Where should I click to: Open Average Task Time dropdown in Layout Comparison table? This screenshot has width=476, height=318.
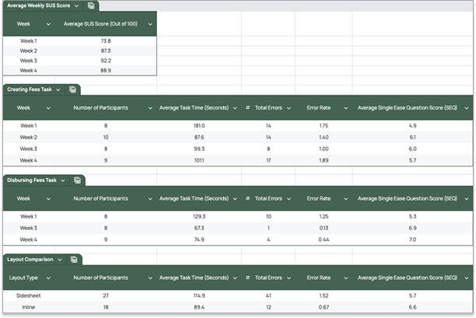point(235,278)
